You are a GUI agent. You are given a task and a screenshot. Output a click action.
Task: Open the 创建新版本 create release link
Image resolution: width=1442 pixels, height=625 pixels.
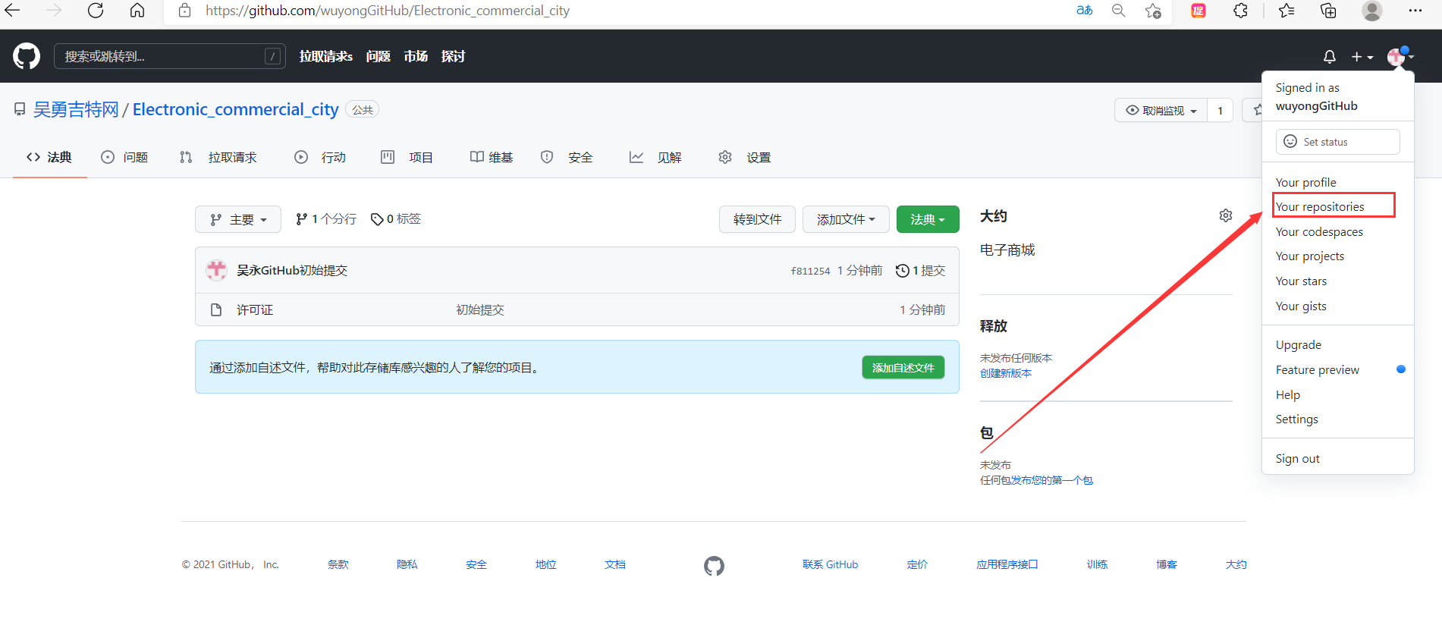coord(1005,373)
